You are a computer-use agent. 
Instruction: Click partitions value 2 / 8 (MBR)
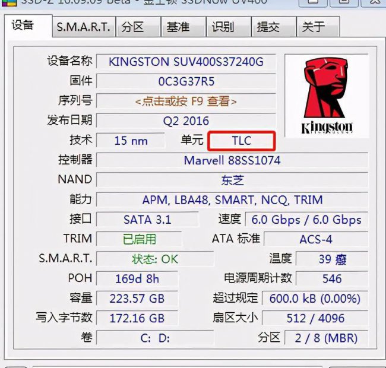coord(326,338)
